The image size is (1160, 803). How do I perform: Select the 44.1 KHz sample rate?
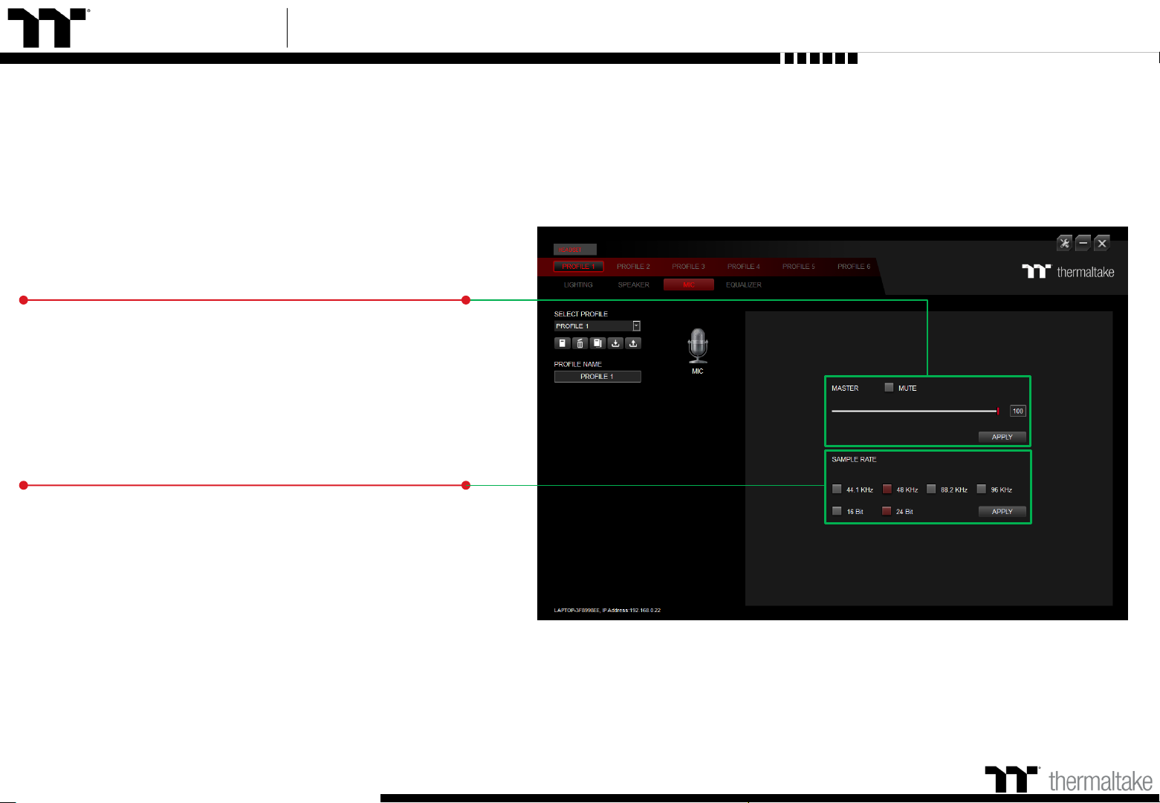point(837,489)
